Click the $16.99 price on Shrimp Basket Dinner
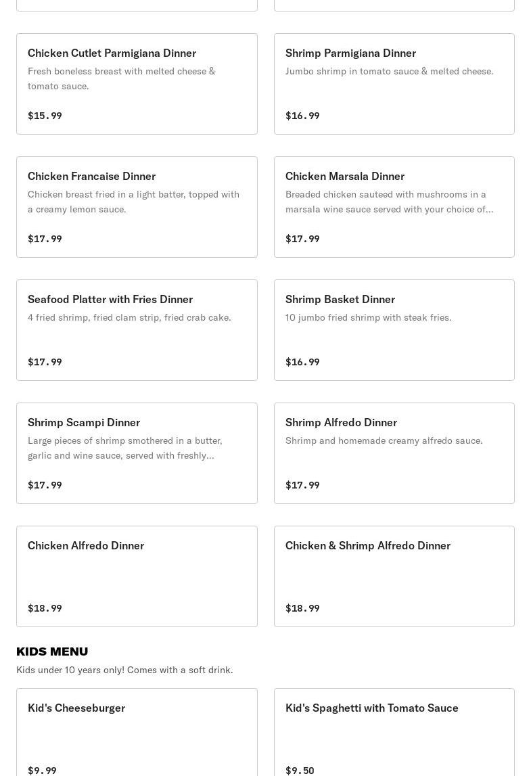531x776 pixels. click(302, 362)
